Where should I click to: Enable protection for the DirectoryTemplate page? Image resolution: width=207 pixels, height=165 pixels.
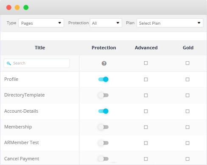pos(103,95)
